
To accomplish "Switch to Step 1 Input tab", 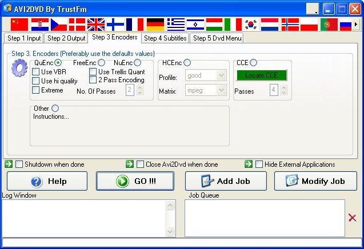I will coord(24,38).
